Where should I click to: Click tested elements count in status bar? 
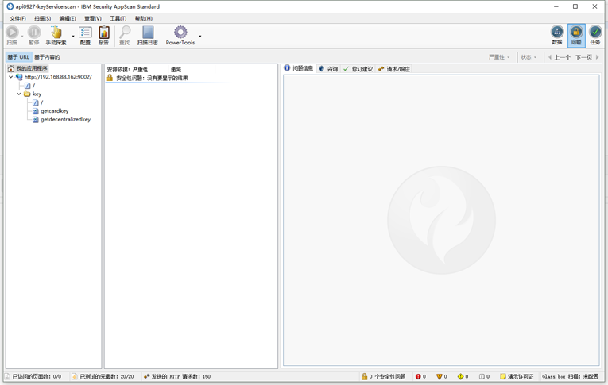click(103, 376)
